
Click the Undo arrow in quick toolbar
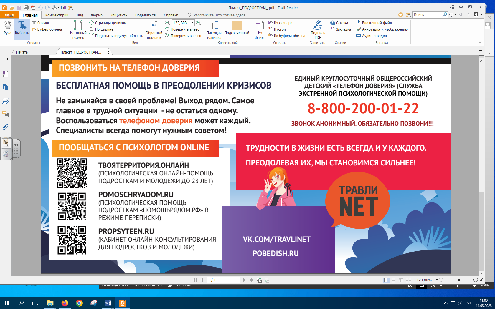pos(40,8)
